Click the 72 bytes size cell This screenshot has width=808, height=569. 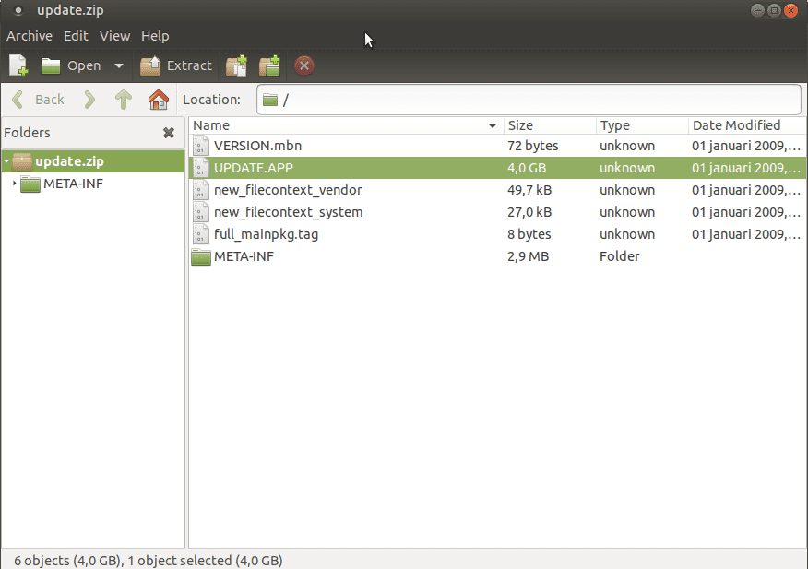click(x=533, y=146)
